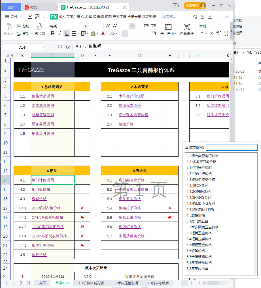Click the 访客登录 guest login button
This screenshot has width=261, height=288.
pyautogui.click(x=195, y=6)
